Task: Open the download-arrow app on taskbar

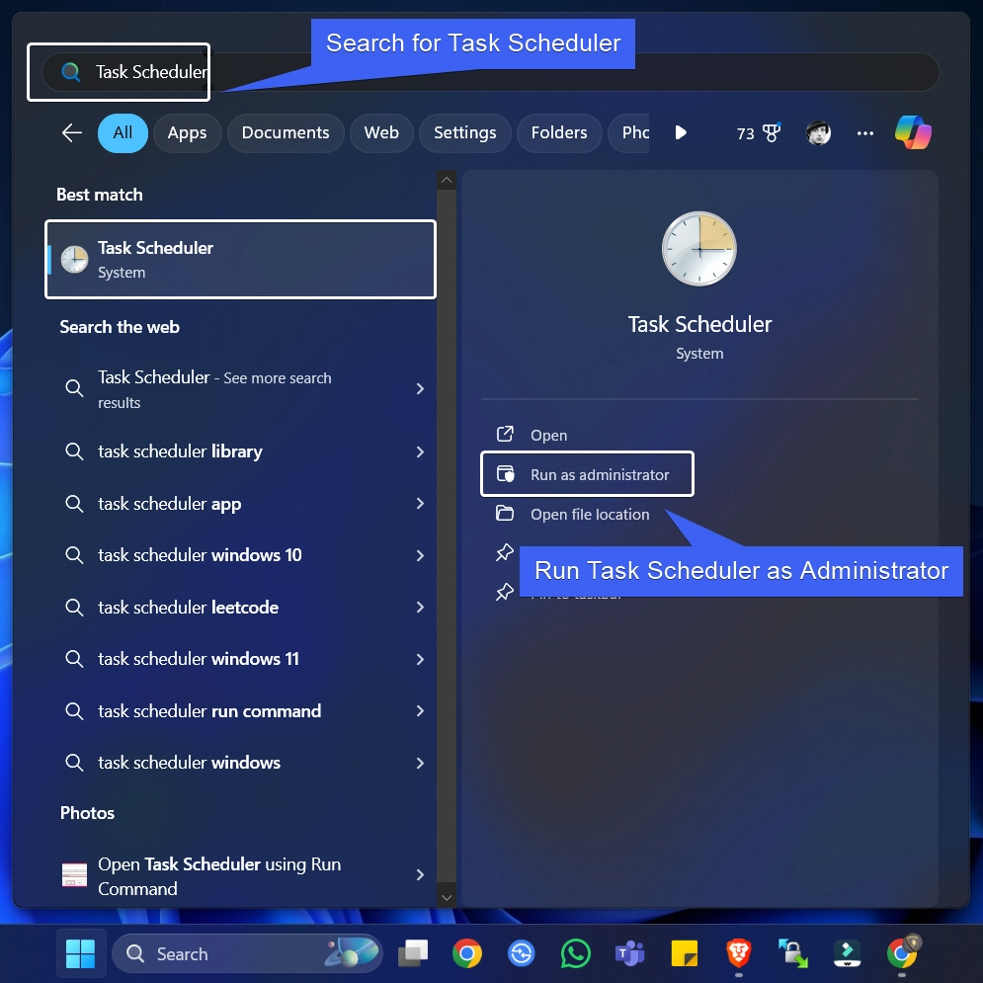Action: pyautogui.click(x=847, y=953)
